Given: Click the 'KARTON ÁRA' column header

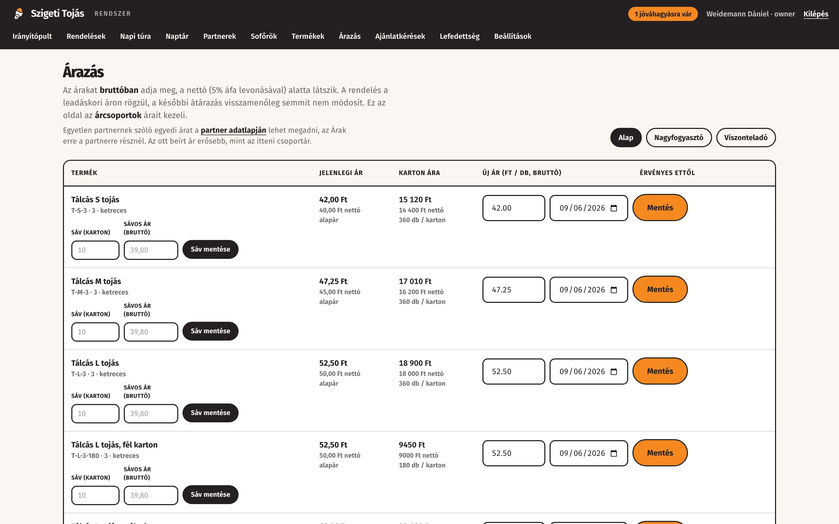Looking at the screenshot, I should 419,173.
